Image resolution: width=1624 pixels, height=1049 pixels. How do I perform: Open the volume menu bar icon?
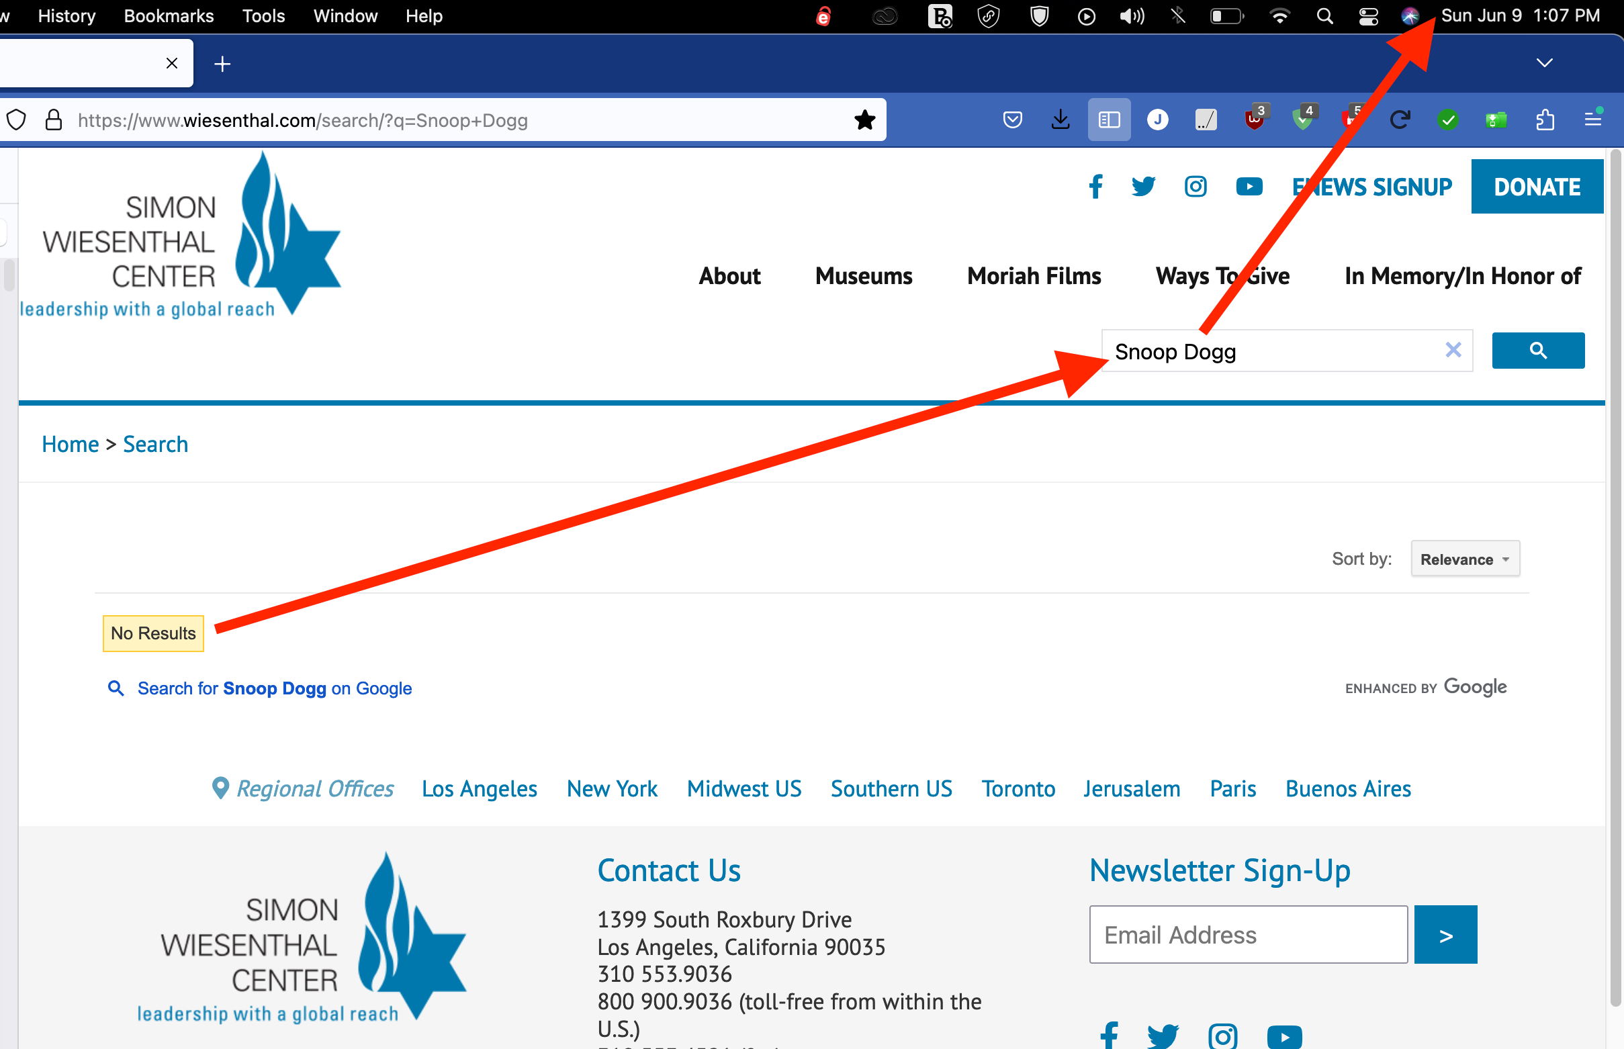[x=1132, y=15]
